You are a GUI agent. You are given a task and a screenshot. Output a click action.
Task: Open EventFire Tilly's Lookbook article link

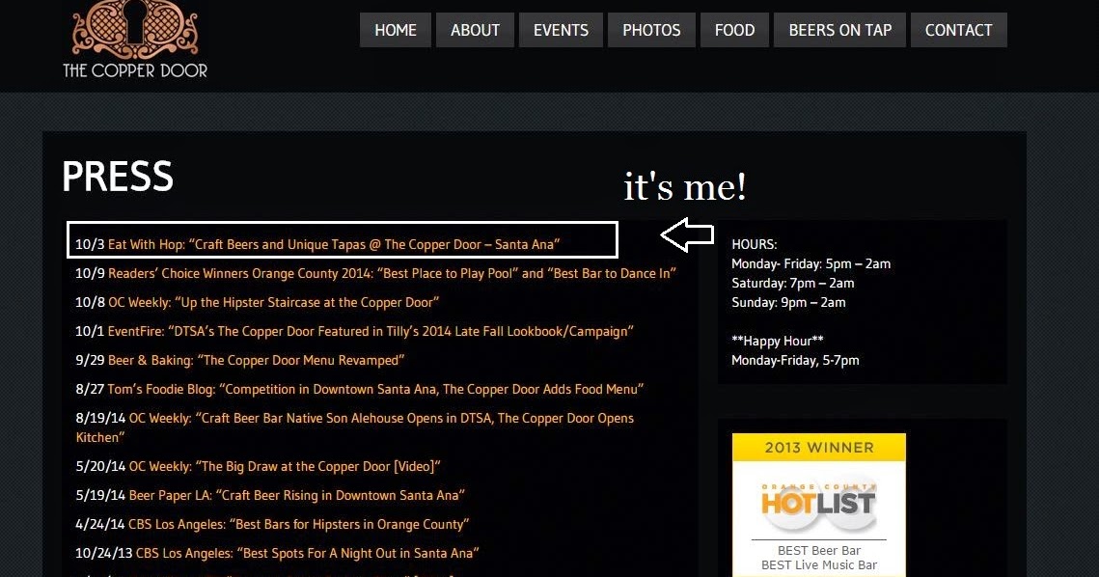tap(371, 331)
